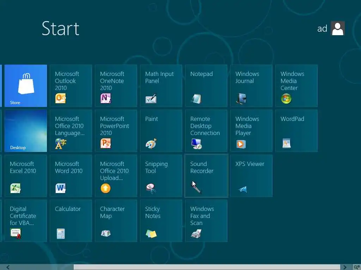Image resolution: width=361 pixels, height=270 pixels.
Task: Open the Desktop tile
Action: 26,131
